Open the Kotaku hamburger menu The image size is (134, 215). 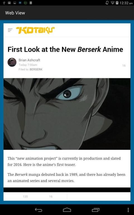coord(10,30)
